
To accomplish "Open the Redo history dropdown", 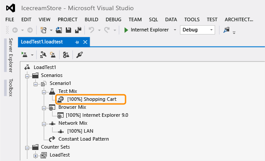I will point(115,31).
